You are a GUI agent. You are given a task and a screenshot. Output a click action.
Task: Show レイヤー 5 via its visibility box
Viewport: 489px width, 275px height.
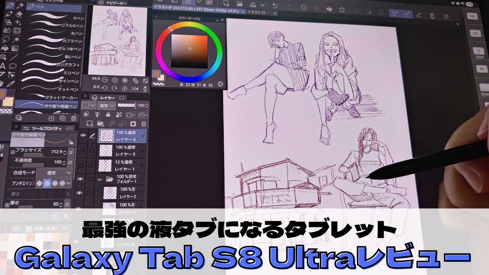(82, 150)
